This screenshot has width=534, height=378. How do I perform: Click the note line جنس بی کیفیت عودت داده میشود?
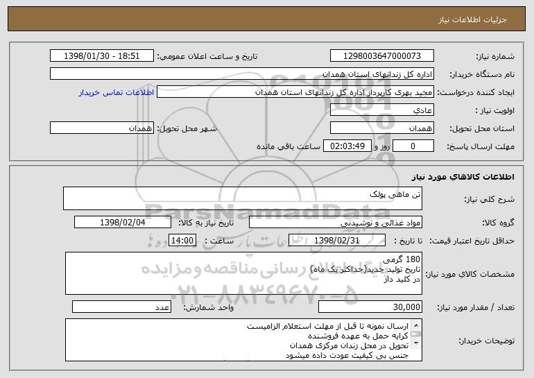347,355
